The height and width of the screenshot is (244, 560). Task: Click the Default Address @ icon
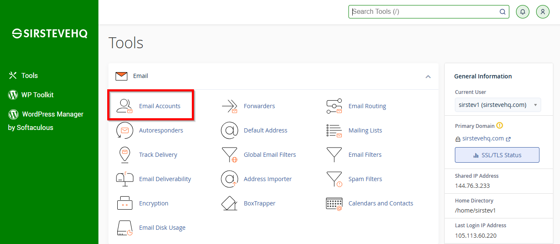pos(230,130)
